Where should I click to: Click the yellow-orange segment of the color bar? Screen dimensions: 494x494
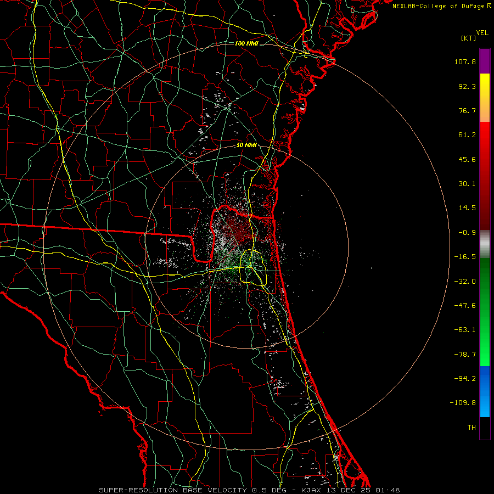485,98
